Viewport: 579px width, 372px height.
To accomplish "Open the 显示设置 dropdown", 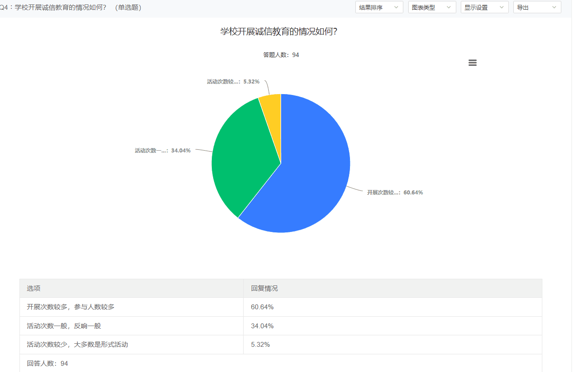I will click(485, 7).
